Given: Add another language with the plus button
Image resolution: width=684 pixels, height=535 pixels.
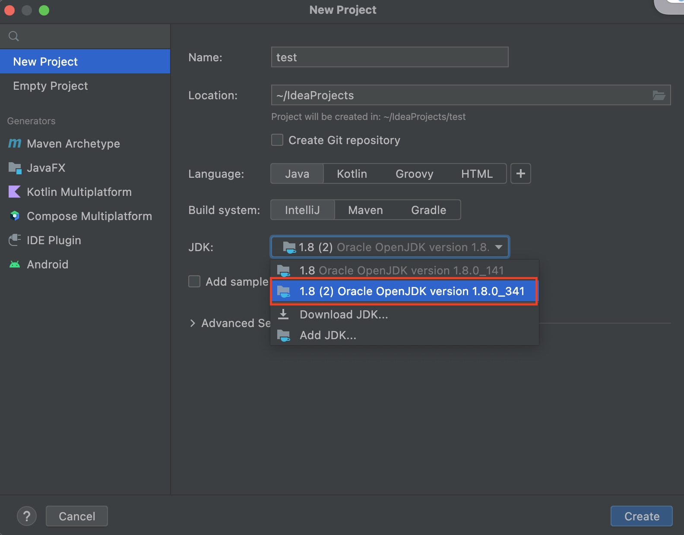Looking at the screenshot, I should (521, 173).
